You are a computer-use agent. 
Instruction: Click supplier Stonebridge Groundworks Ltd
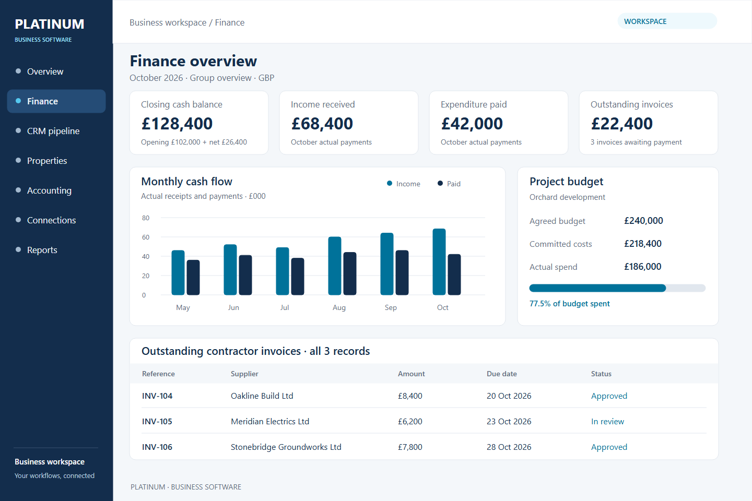[286, 447]
